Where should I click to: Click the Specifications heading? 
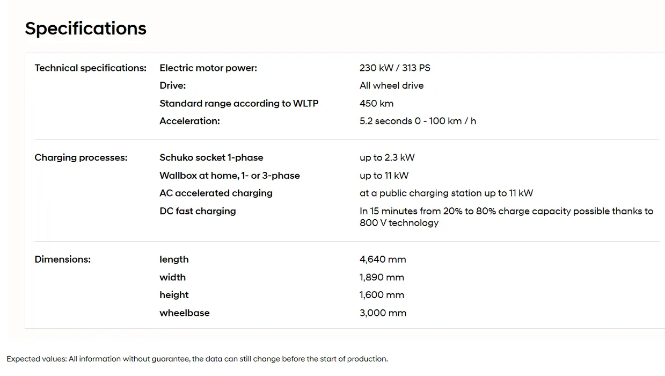click(85, 28)
